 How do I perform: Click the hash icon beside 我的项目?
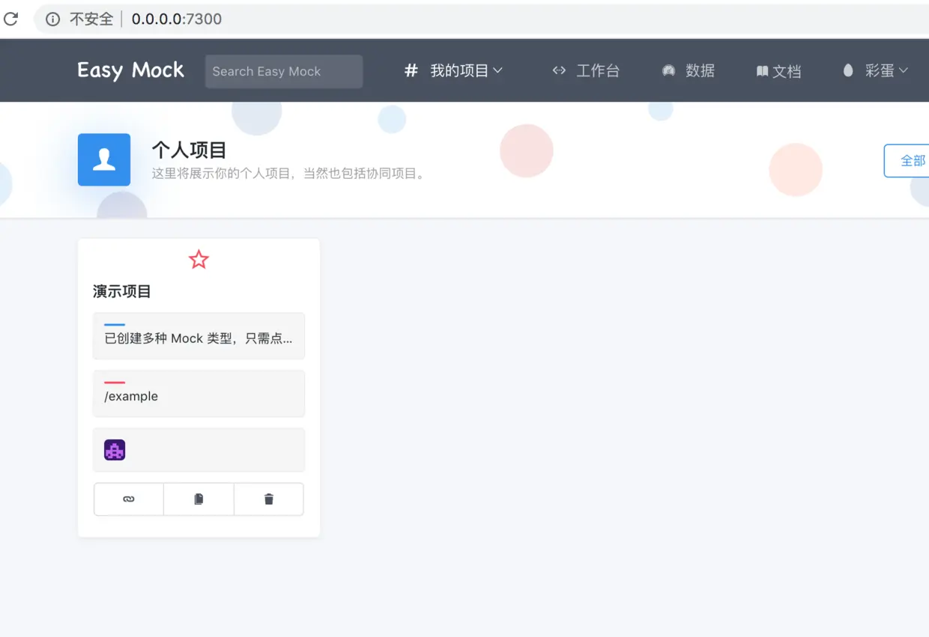pyautogui.click(x=411, y=70)
